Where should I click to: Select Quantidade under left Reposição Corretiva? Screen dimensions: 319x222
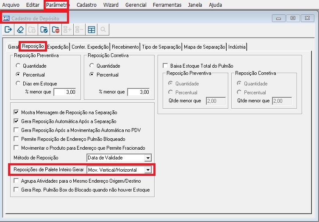coord(92,66)
